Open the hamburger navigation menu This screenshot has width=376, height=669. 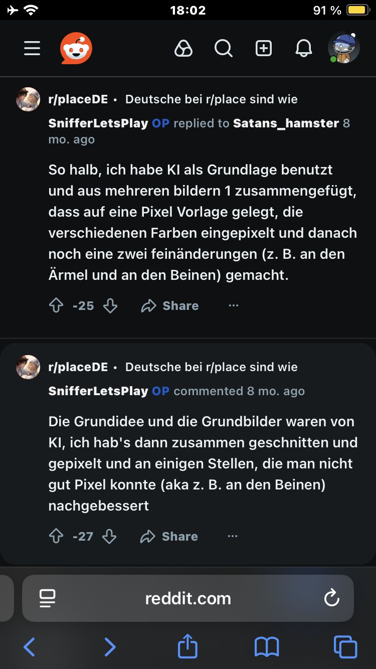click(32, 49)
